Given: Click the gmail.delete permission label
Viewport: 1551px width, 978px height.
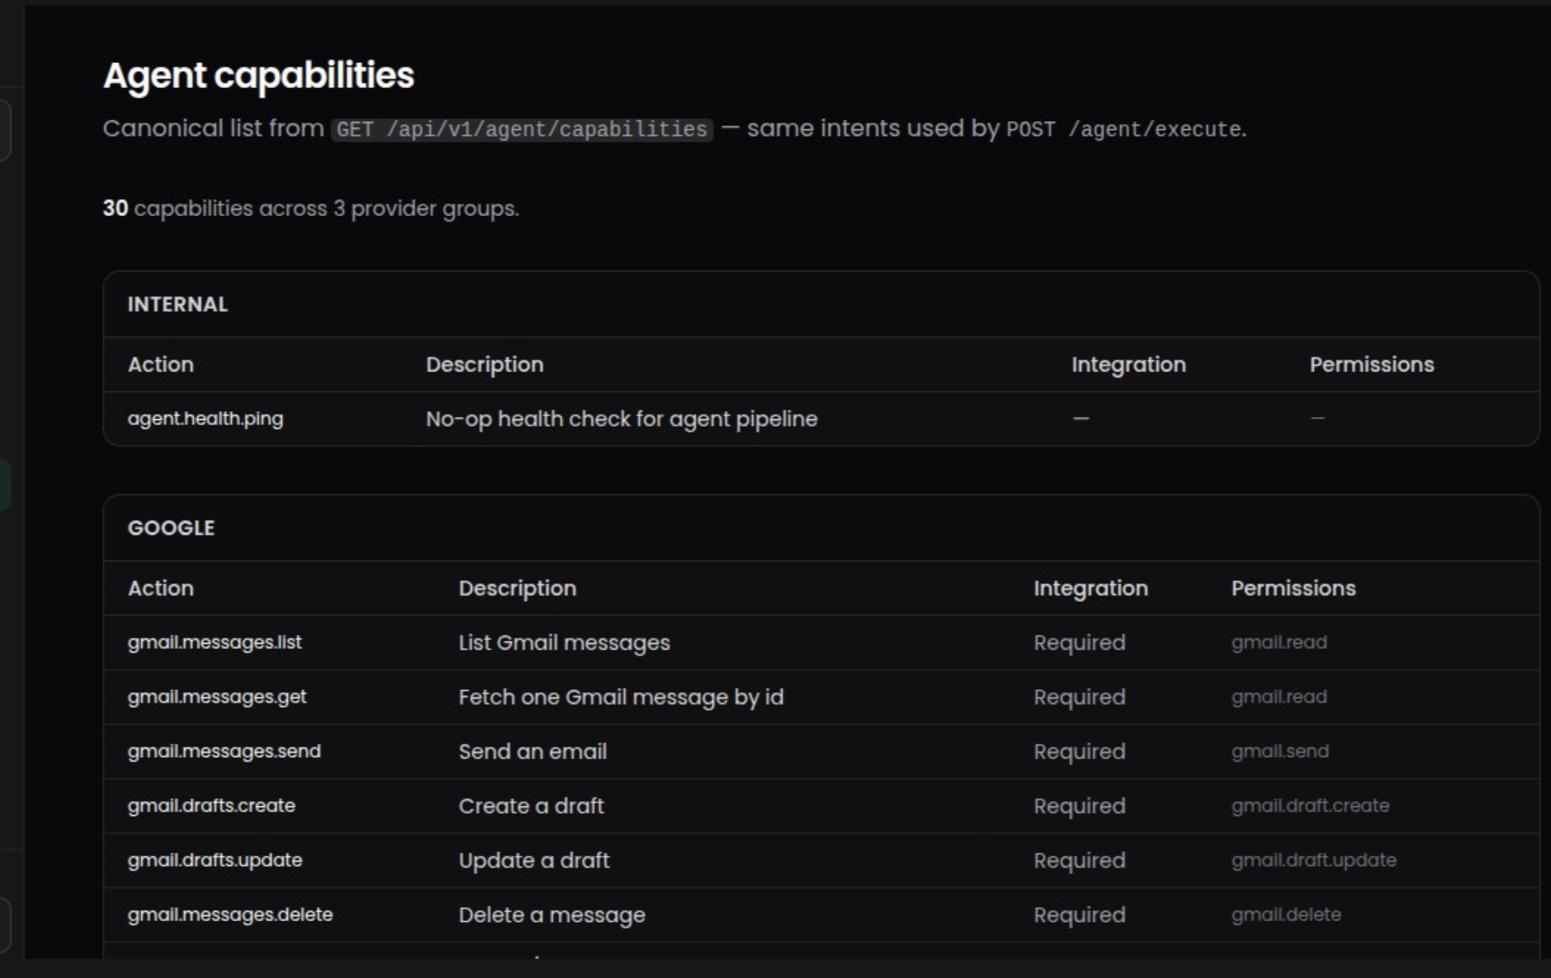Looking at the screenshot, I should 1286,914.
